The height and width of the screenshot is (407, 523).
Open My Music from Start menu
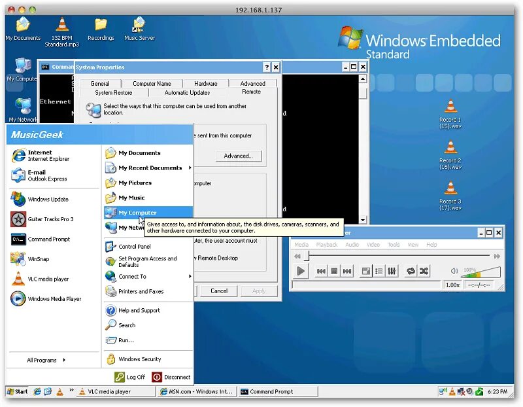point(148,198)
